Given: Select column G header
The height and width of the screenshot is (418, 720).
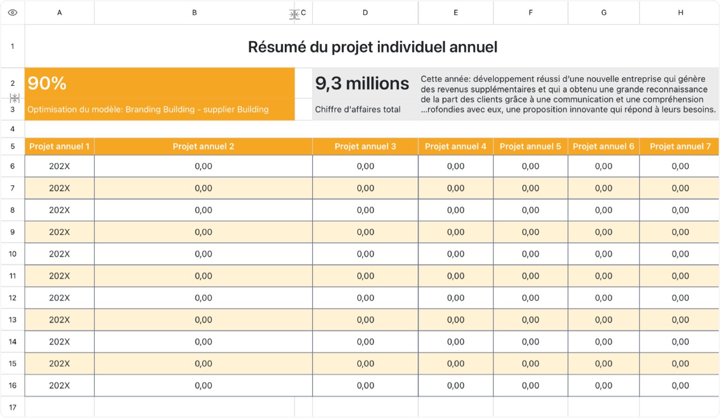Looking at the screenshot, I should pyautogui.click(x=604, y=13).
